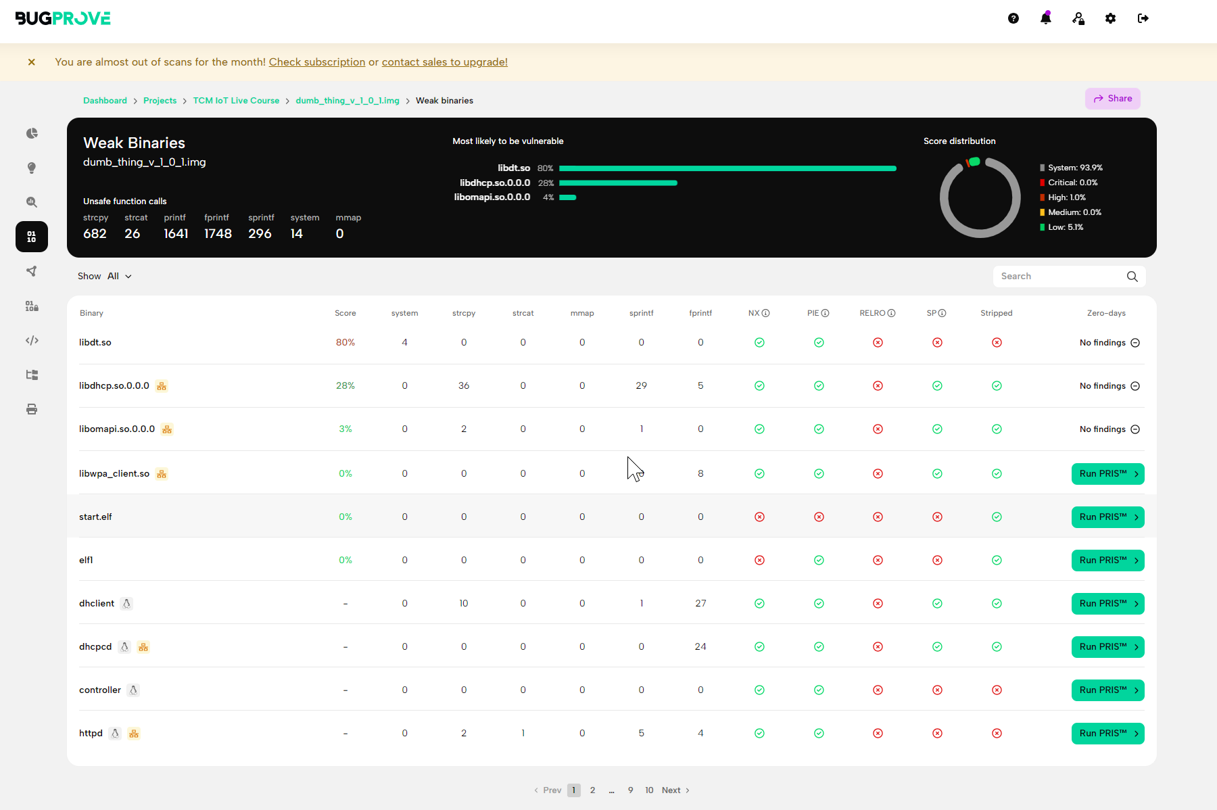Select the pie chart overview sidebar icon
Viewport: 1217px width, 810px height.
click(x=31, y=133)
